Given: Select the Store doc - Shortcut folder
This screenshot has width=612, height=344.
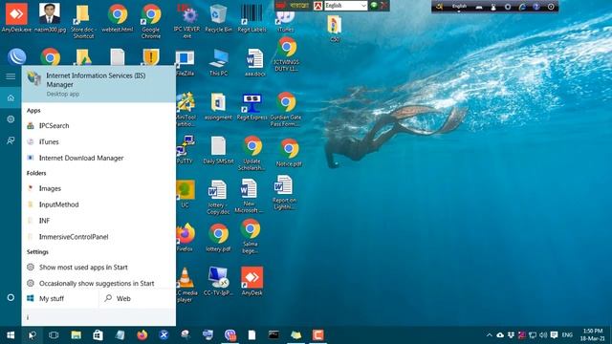Looking at the screenshot, I should pos(83,21).
